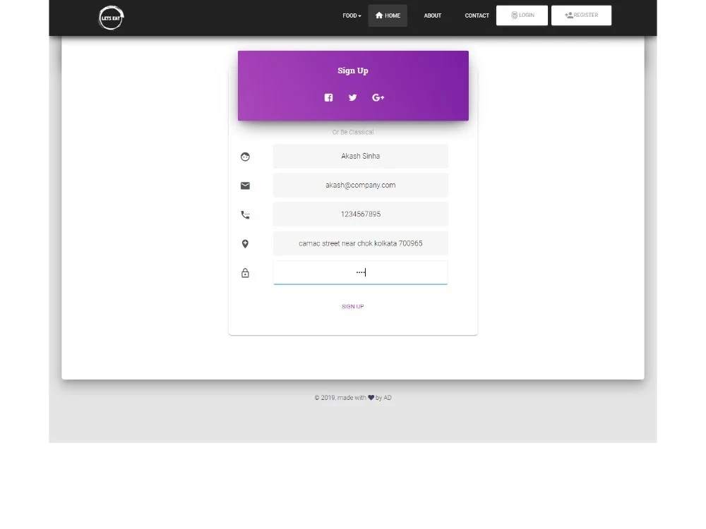This screenshot has height=529, width=706.
Task: Sign up using the Google+ icon
Action: (378, 97)
